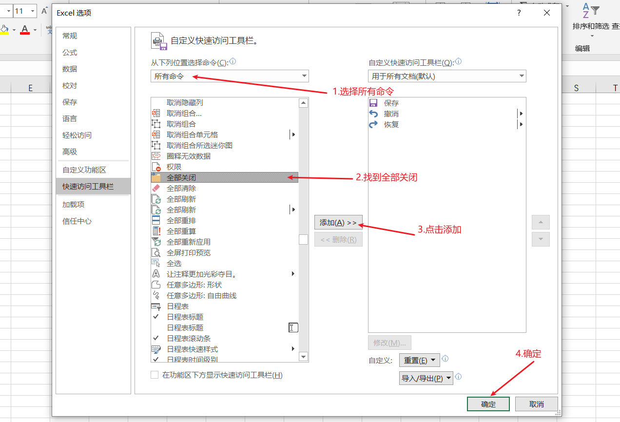Screen dimensions: 620x422
Task: Open the font color dropdown arrow
Action: tap(35, 30)
